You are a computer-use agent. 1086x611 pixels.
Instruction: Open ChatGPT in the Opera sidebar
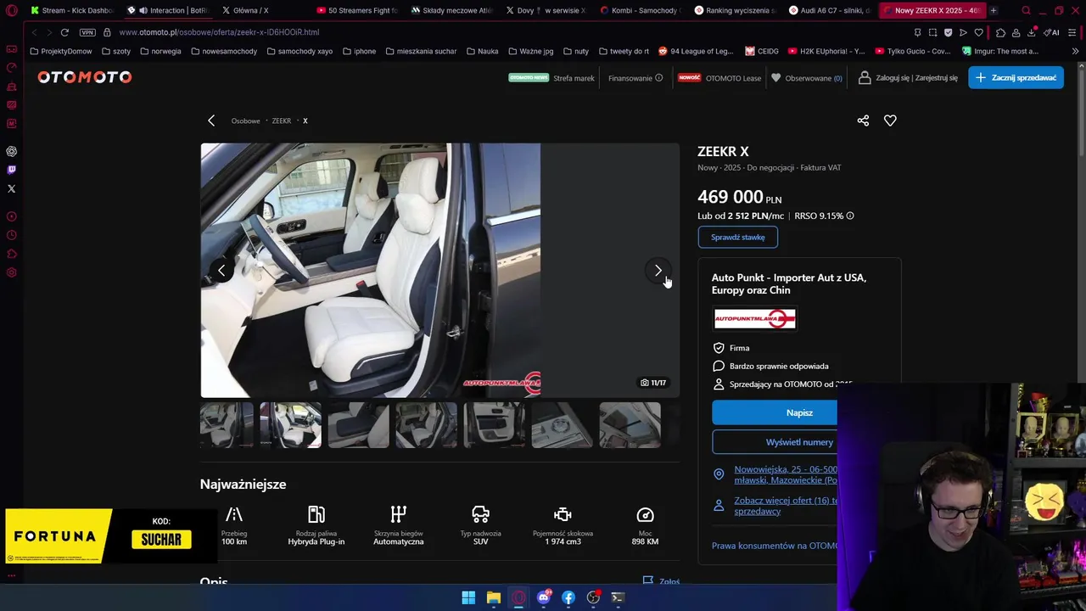12,151
